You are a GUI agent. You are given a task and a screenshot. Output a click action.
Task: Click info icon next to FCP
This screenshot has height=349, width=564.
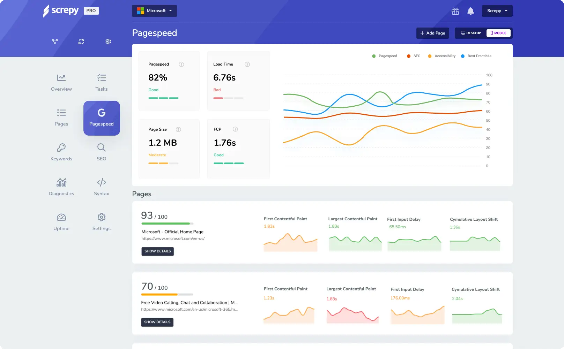tap(235, 129)
